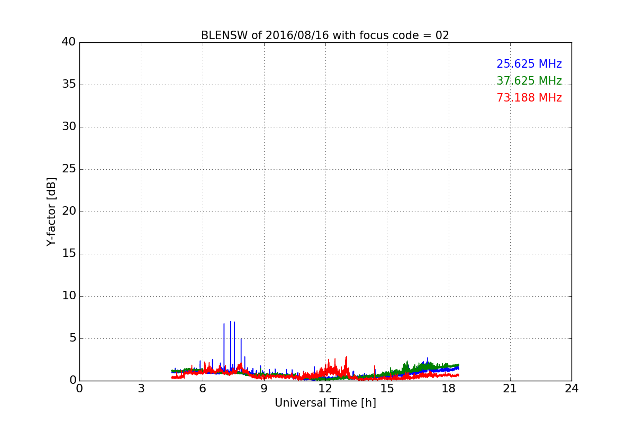
Task: Click the y-axis tick label 40
Action: point(69,42)
